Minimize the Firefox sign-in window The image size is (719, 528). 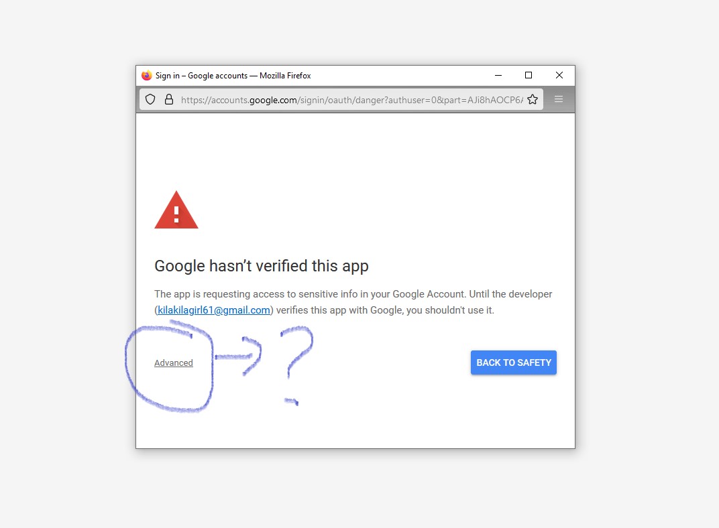coord(498,76)
